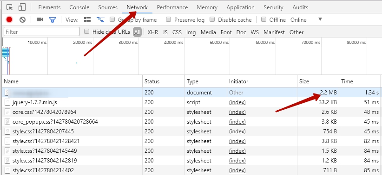The width and height of the screenshot is (382, 175).
Task: Select the All filter type
Action: tap(138, 32)
